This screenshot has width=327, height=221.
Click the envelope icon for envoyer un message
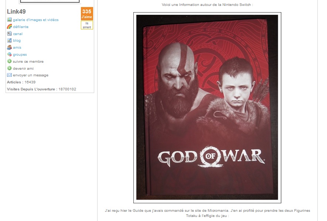click(x=9, y=75)
